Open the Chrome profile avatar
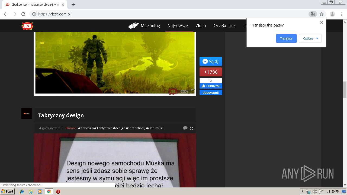 click(x=332, y=14)
